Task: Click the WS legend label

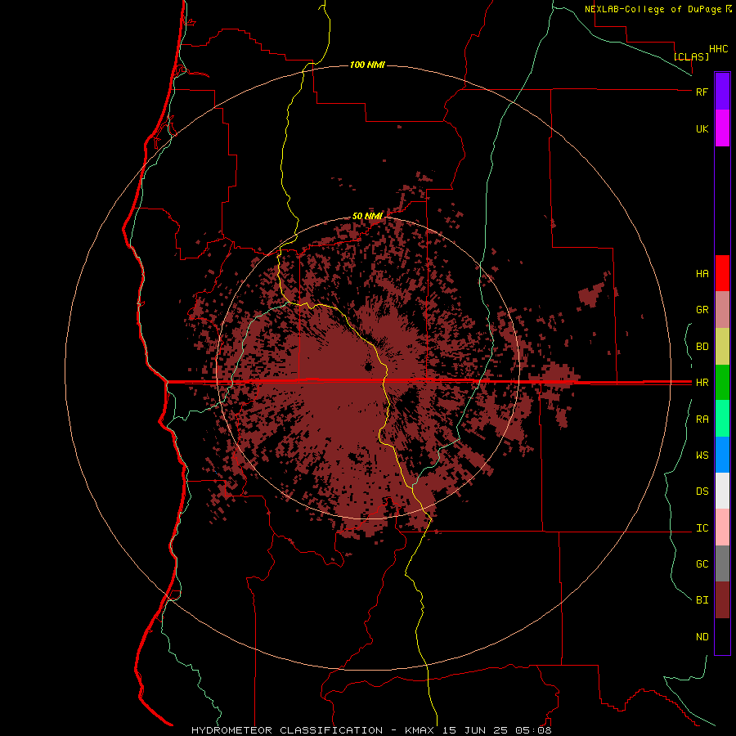Action: 702,455
